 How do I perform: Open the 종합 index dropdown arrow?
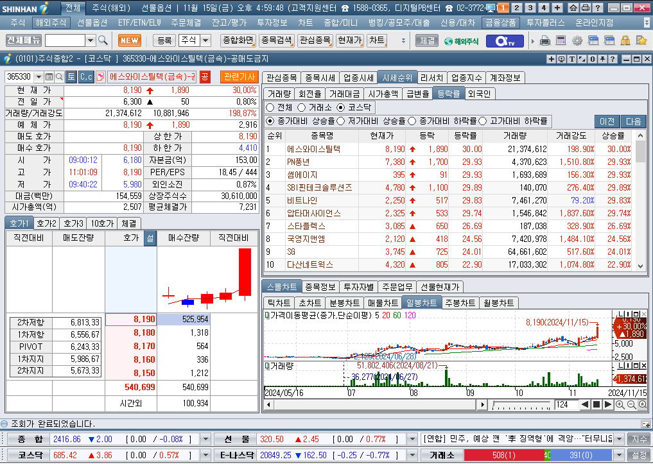(205, 439)
